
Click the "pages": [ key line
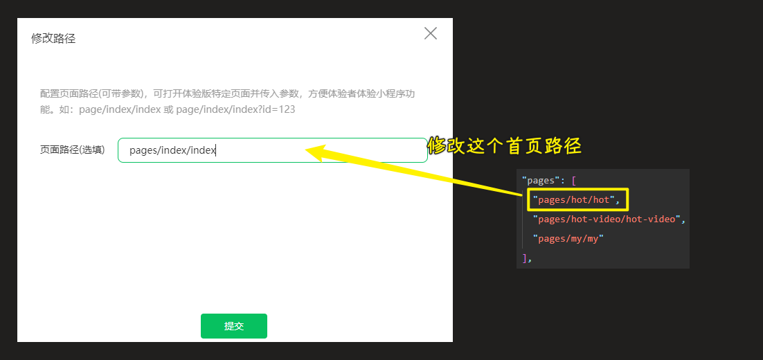click(x=549, y=181)
